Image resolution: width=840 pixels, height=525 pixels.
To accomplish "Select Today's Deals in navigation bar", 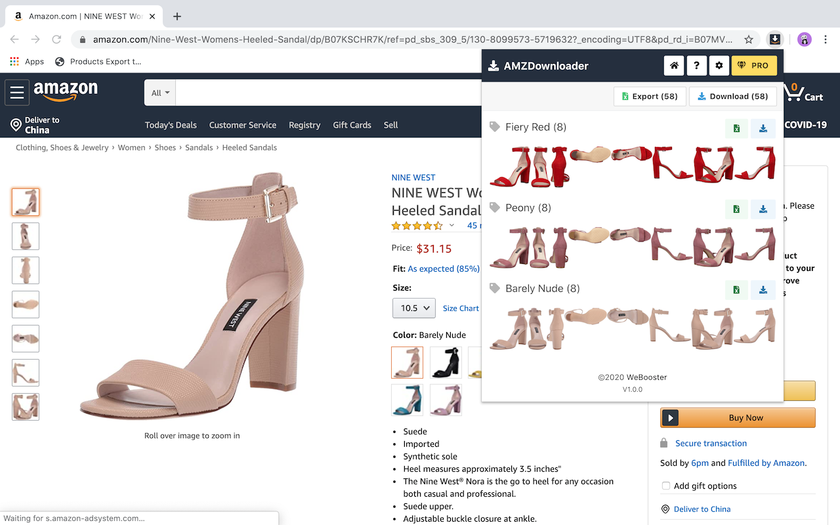I will [171, 125].
